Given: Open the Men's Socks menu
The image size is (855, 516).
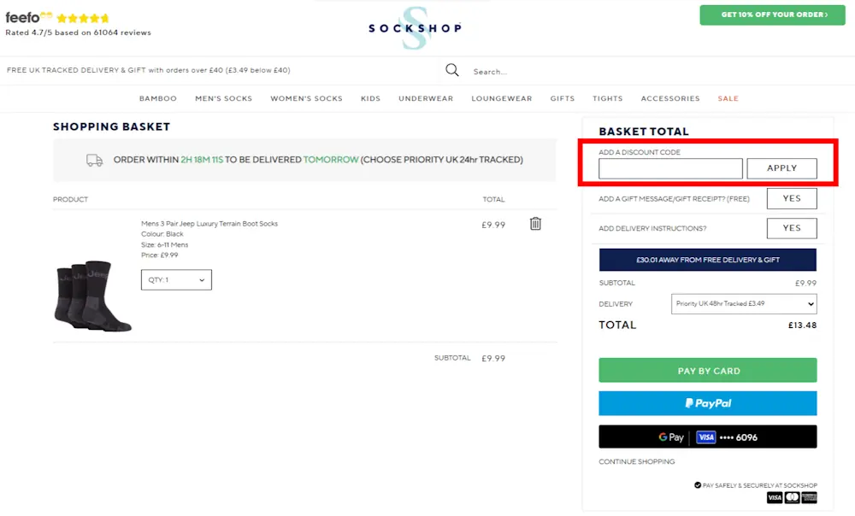Looking at the screenshot, I should click(223, 98).
